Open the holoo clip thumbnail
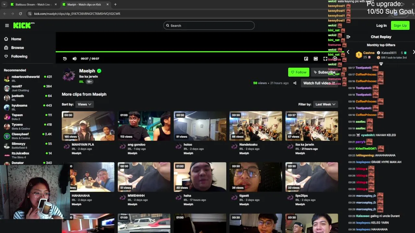415x233 pixels. (200, 126)
